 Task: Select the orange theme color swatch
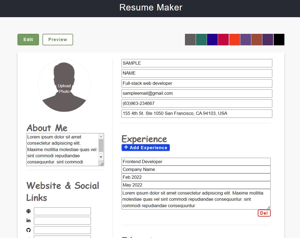click(x=234, y=39)
